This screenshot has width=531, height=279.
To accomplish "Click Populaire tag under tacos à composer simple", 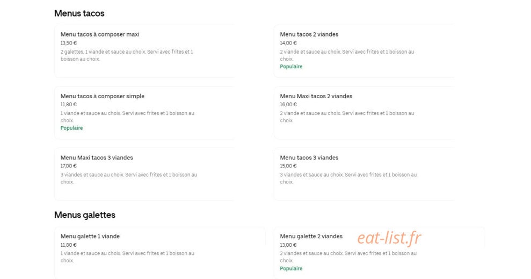I will (x=71, y=128).
